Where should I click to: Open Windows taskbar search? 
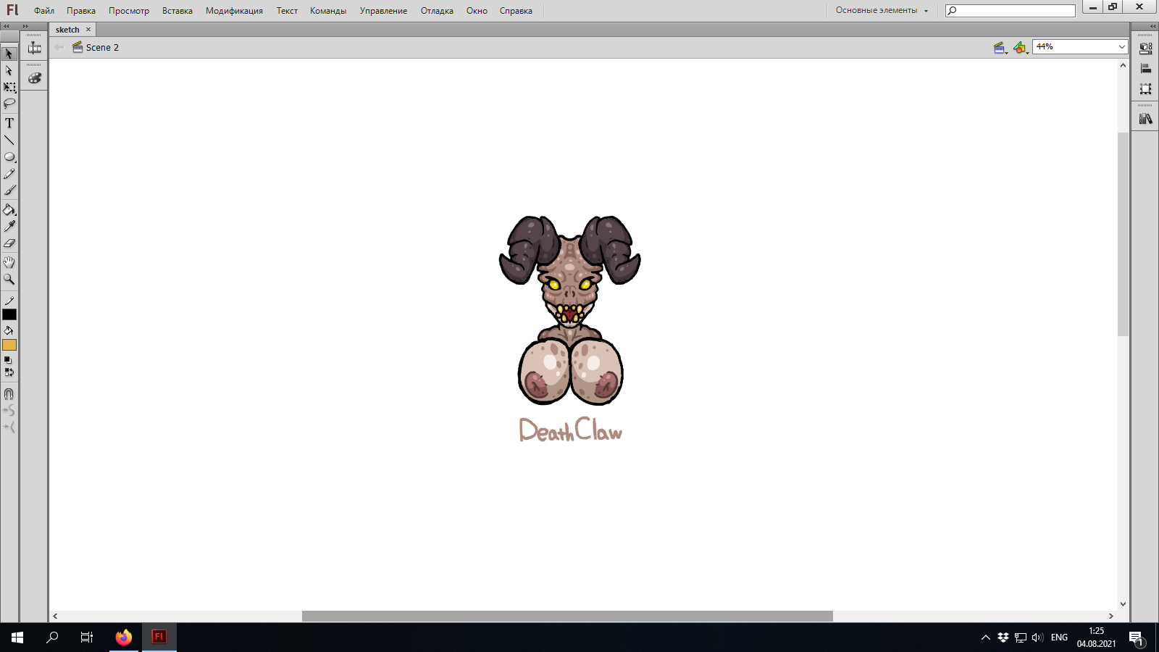click(x=52, y=638)
